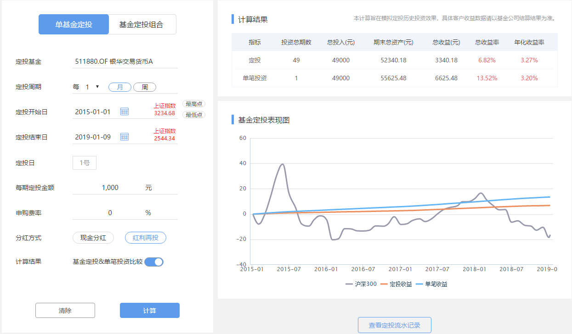Click annualized return 3.27%
This screenshot has width=572, height=334.
tap(529, 60)
